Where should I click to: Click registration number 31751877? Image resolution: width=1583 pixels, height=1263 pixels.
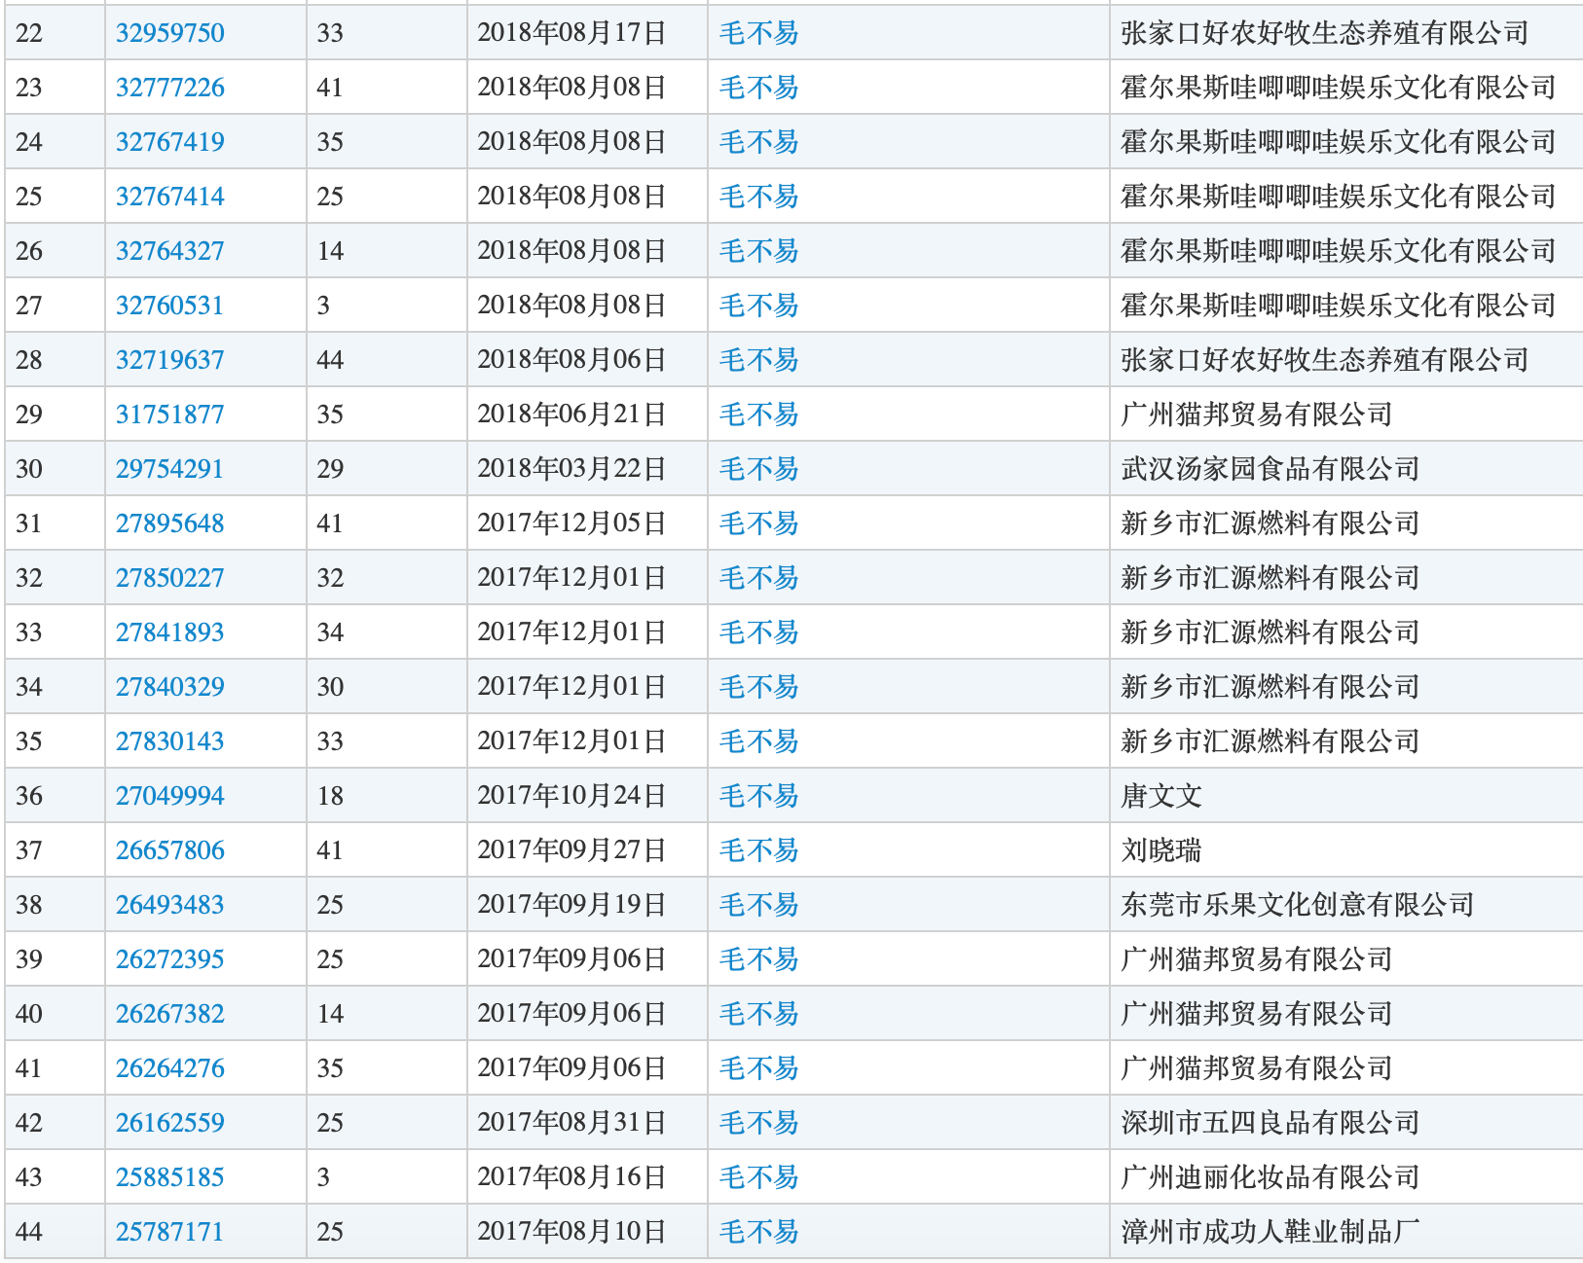click(x=168, y=414)
